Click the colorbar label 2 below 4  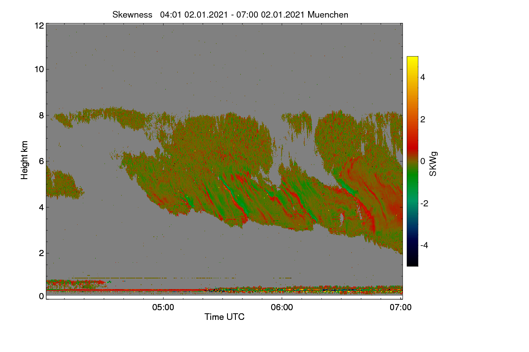pos(424,119)
